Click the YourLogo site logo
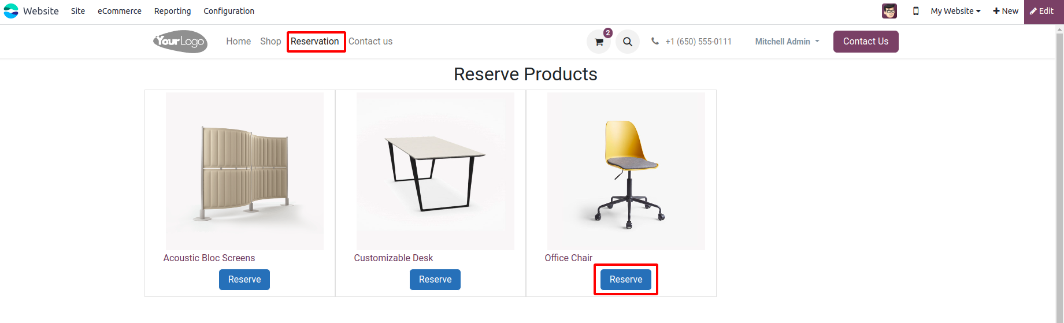The height and width of the screenshot is (323, 1064). click(180, 42)
